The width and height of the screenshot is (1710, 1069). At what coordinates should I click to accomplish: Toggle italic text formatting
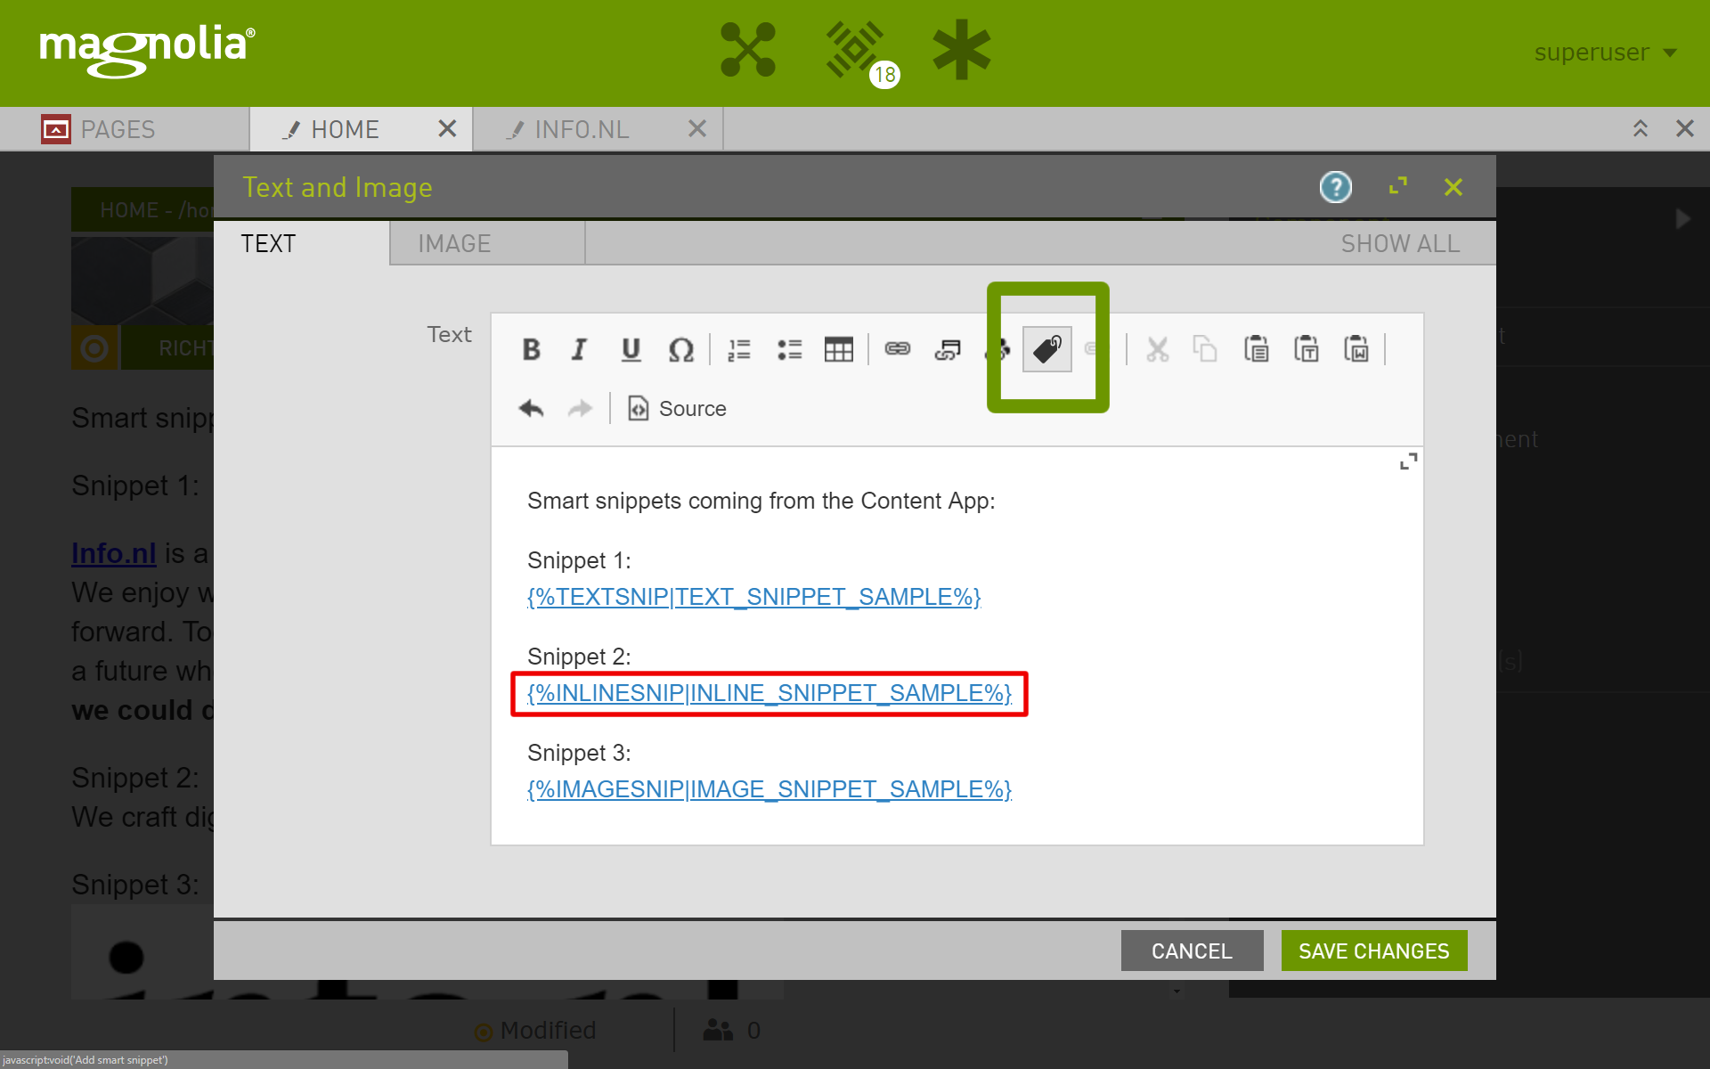(x=580, y=349)
